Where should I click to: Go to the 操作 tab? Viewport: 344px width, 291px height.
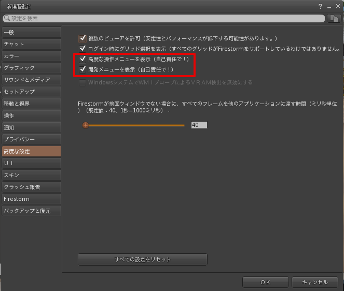(x=31, y=115)
